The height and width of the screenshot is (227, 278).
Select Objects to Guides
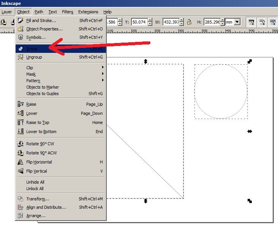coord(61,94)
